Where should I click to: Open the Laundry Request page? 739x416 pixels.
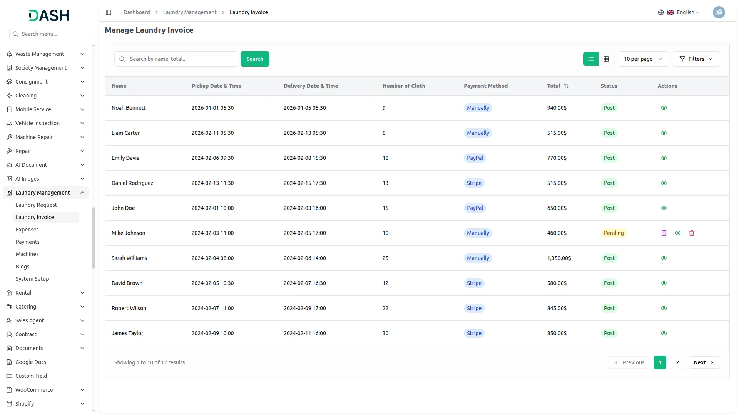coord(37,205)
